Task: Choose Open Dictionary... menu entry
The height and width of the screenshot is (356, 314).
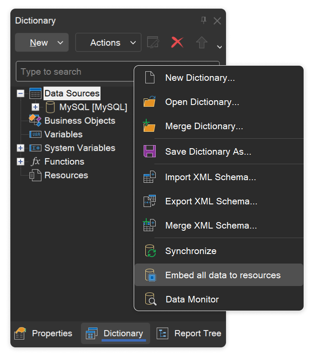Action: [x=219, y=102]
